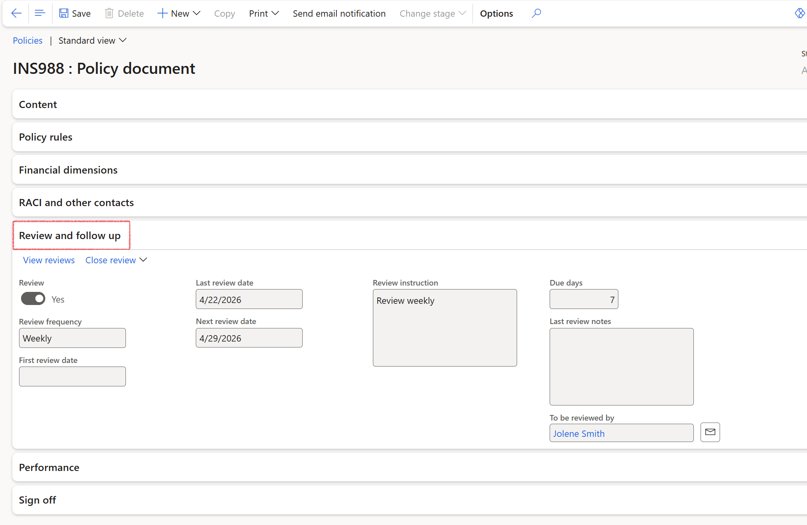This screenshot has height=525, width=807.
Task: Send email notification
Action: pyautogui.click(x=339, y=14)
